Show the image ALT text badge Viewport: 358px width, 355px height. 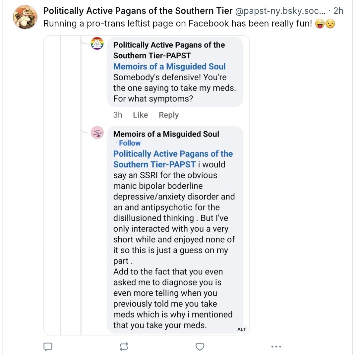(242, 329)
